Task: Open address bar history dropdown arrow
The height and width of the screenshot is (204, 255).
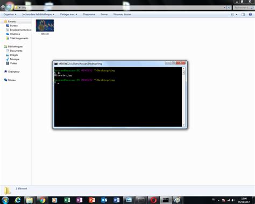Action: [224, 8]
